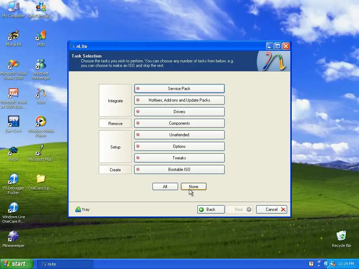Toggle the Options setup task
This screenshot has width=359, height=269.
click(179, 146)
